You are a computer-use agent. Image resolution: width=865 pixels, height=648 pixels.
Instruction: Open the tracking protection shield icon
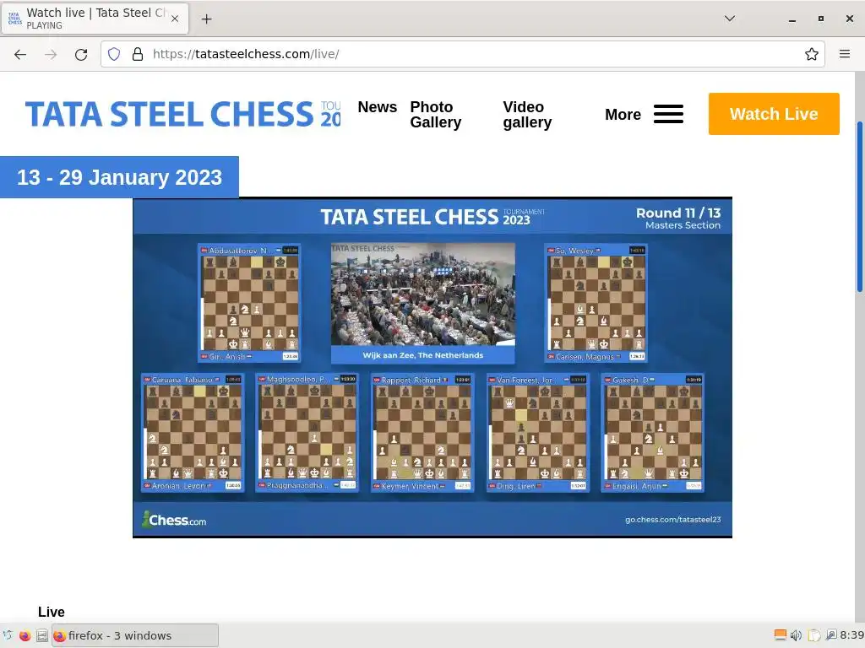[x=114, y=54]
